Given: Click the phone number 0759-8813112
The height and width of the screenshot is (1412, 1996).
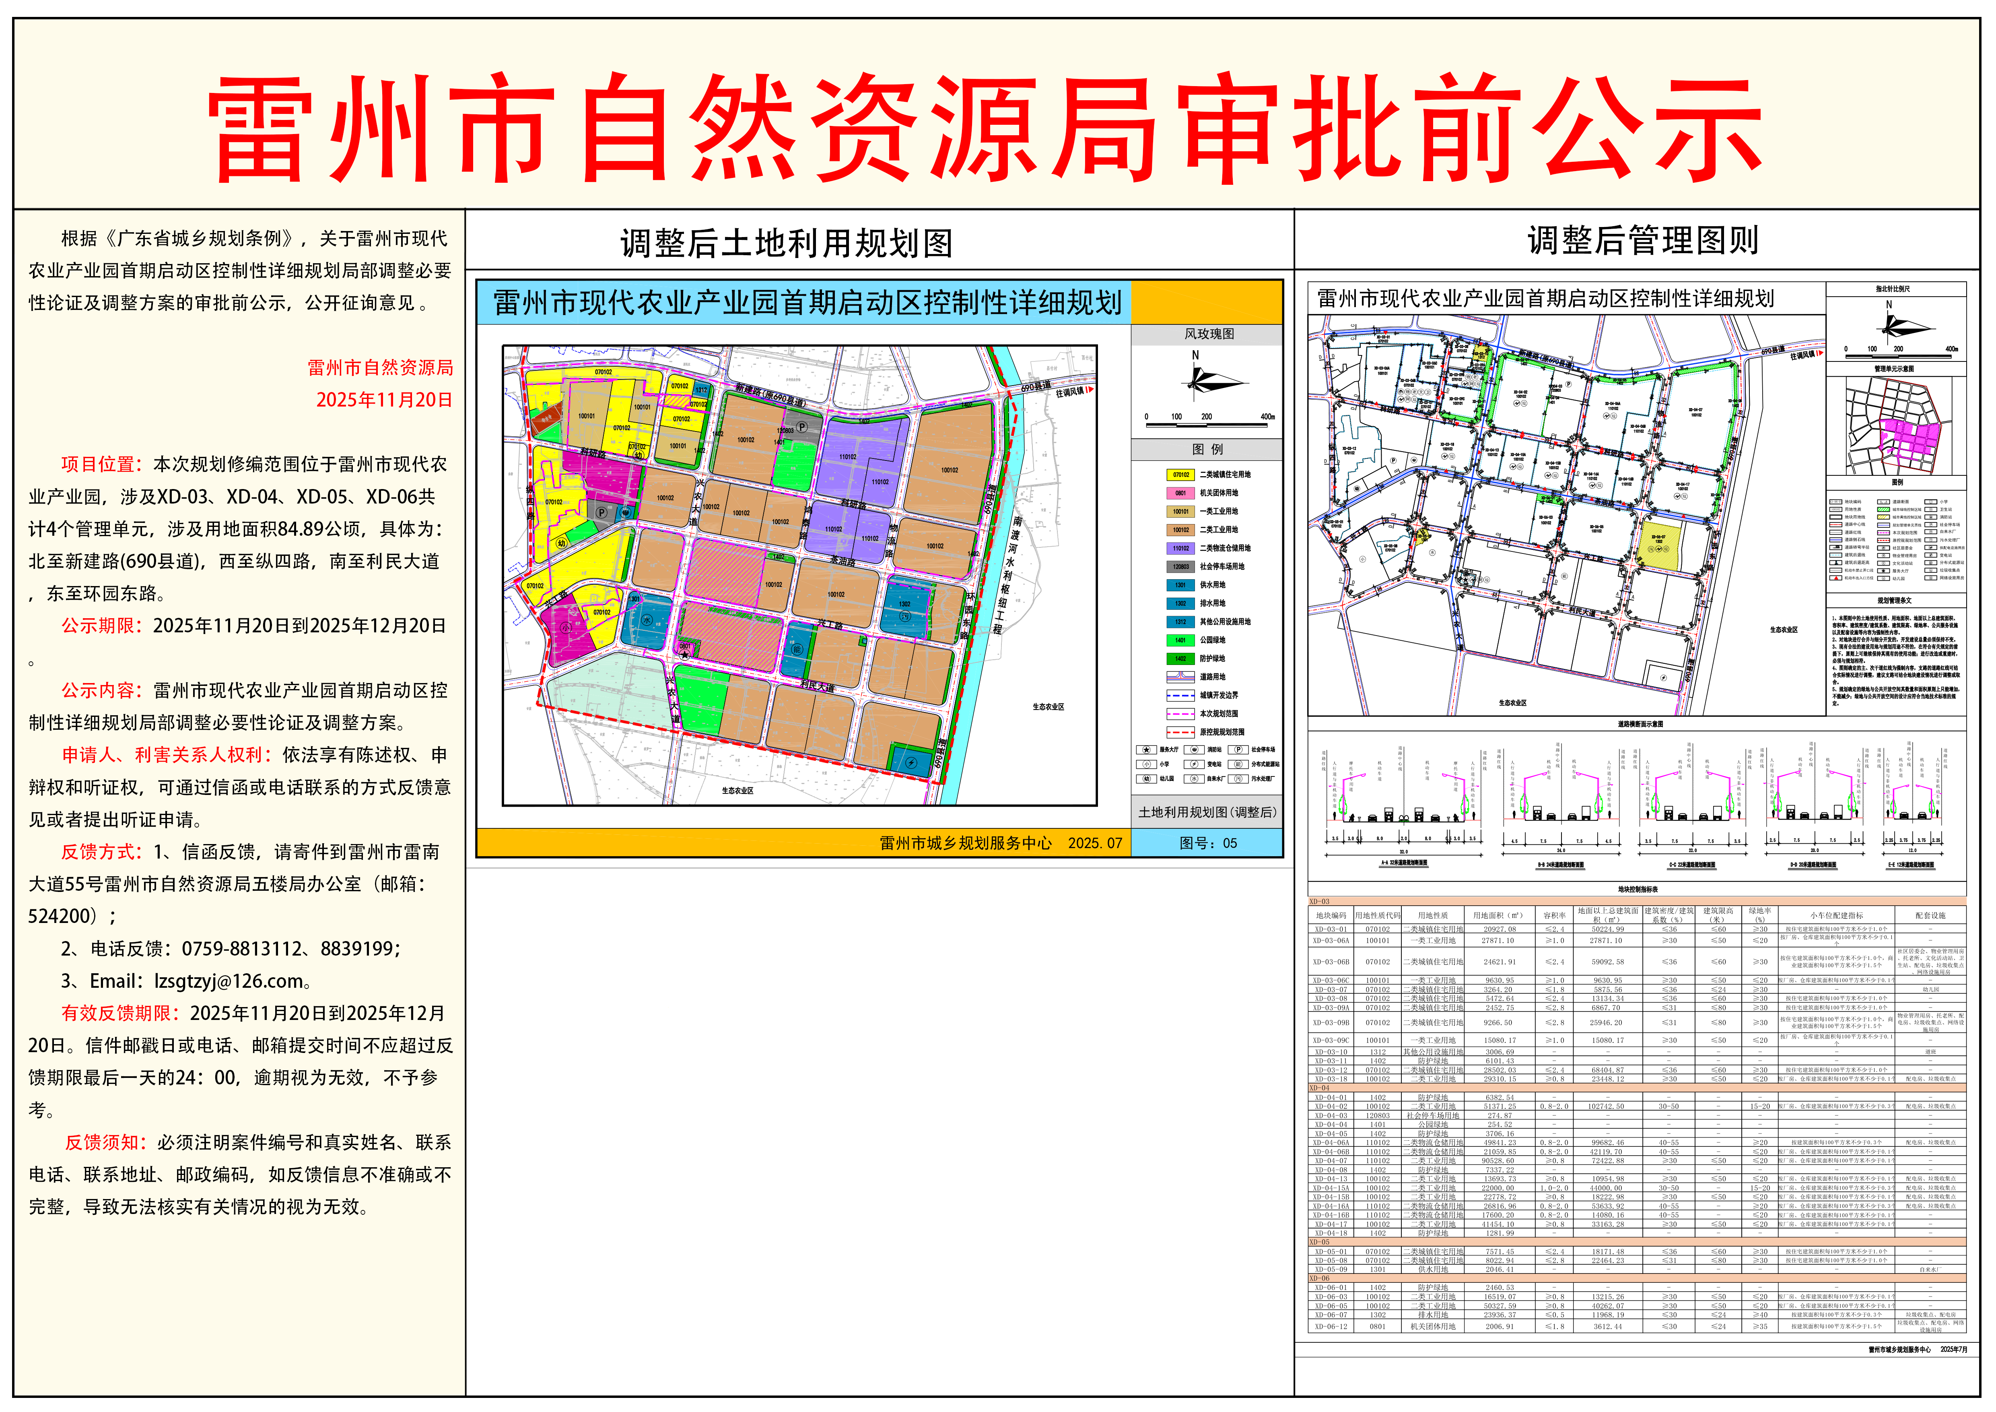Looking at the screenshot, I should (x=238, y=949).
